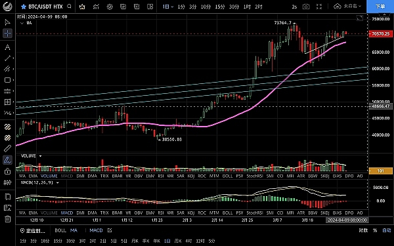
Task: Select the crosshair cursor tool
Action: (7, 33)
